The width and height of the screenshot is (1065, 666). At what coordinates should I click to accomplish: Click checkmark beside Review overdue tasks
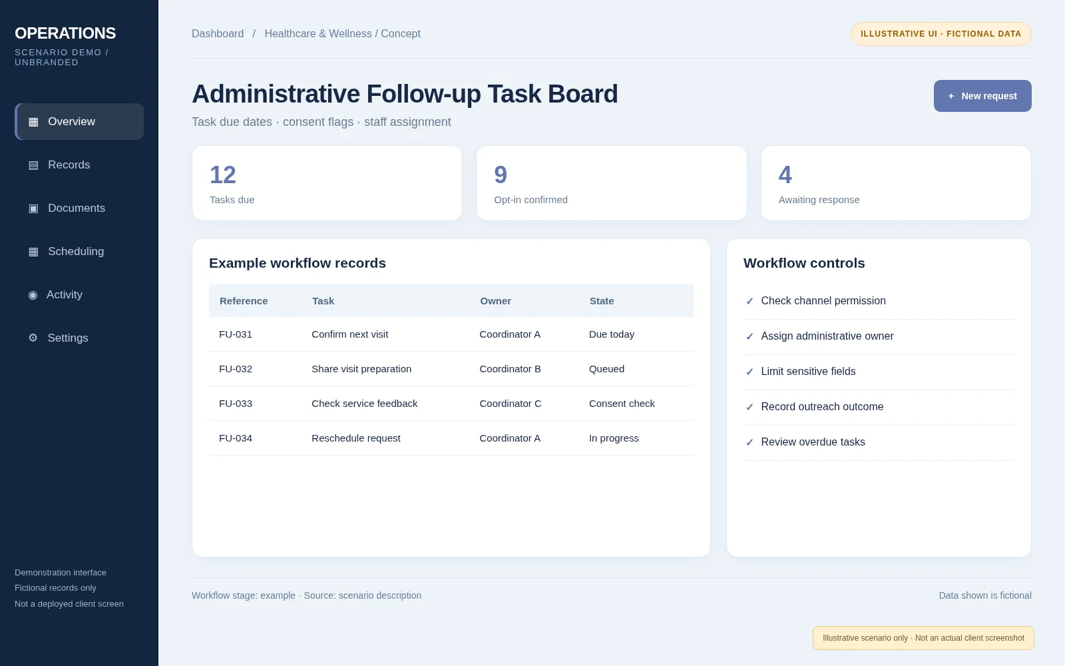pyautogui.click(x=749, y=442)
